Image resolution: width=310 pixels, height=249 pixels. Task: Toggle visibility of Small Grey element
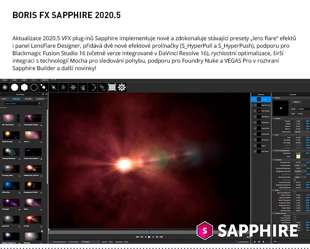(x=255, y=140)
